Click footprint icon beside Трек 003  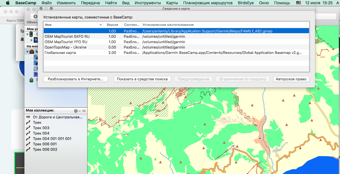point(28,128)
